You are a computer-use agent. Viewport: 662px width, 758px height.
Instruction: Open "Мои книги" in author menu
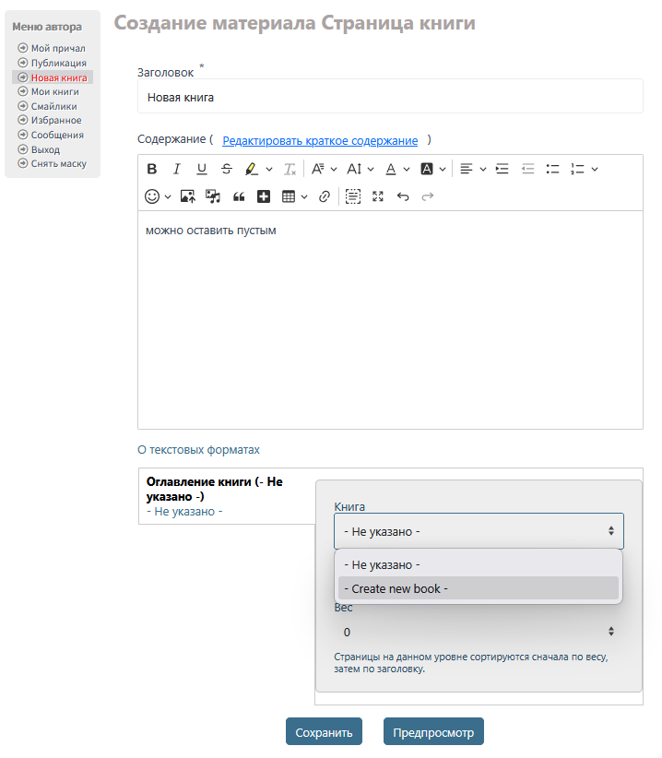coord(54,92)
